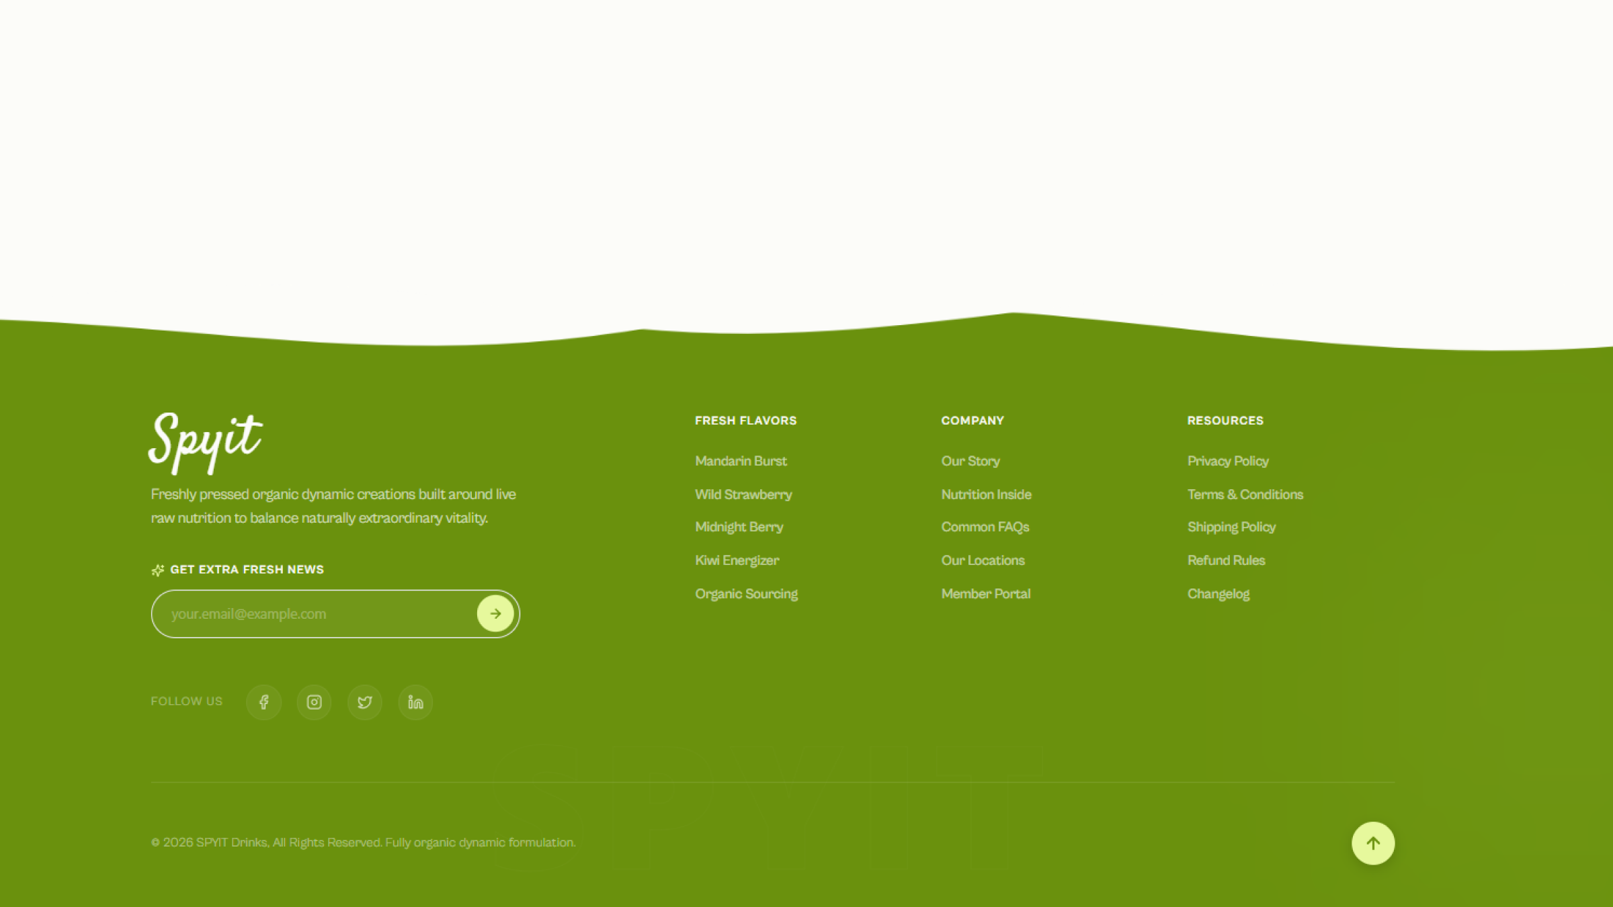Go to Midnight Berry flavor
The image size is (1613, 907).
[739, 527]
